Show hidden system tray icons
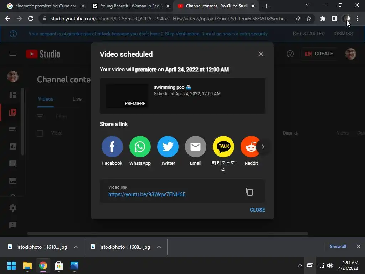This screenshot has width=365, height=274. (300, 265)
